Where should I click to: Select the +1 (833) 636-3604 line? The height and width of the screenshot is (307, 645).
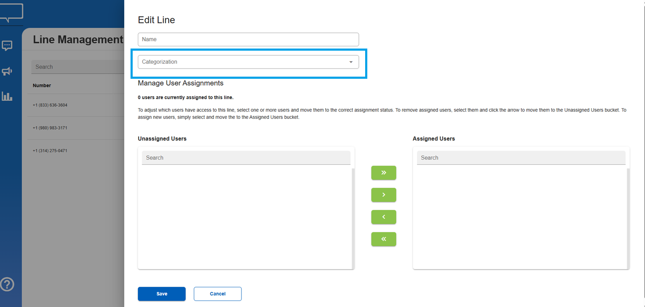(x=50, y=105)
